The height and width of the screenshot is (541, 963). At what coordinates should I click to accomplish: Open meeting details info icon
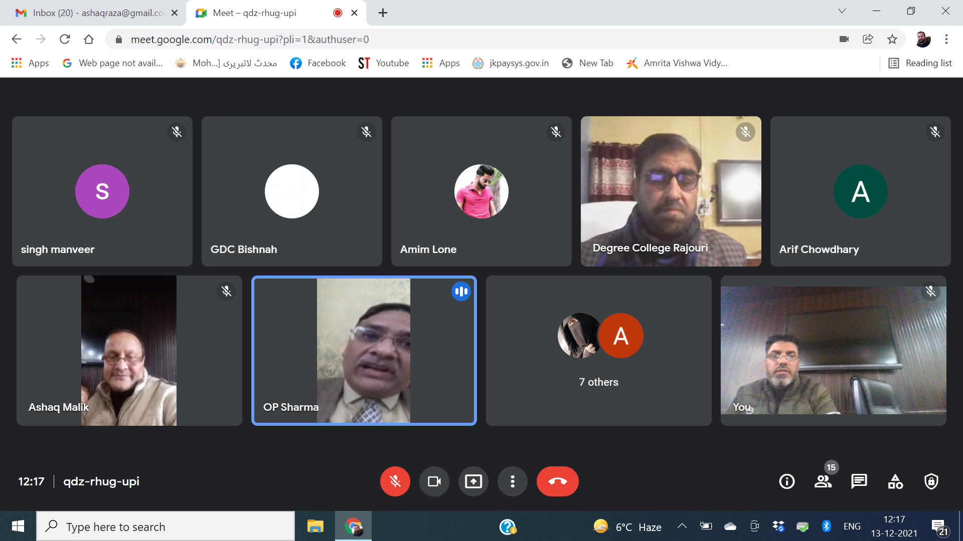click(786, 481)
